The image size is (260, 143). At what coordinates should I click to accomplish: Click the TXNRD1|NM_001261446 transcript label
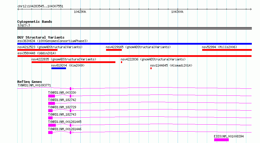click(65, 129)
